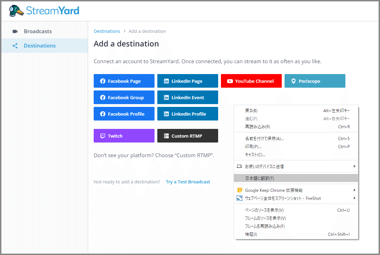Add a LinkedIn Event destination
The height and width of the screenshot is (255, 380).
coord(188,97)
